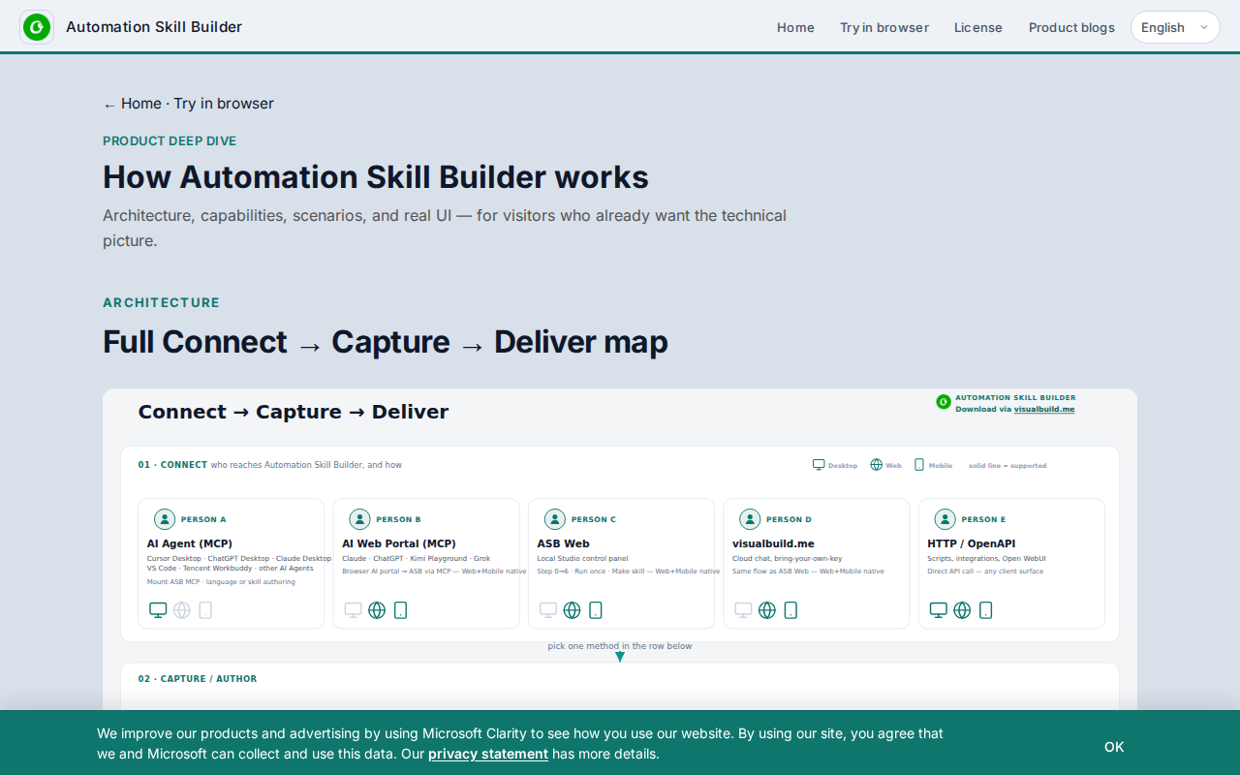
Task: Click the desktop icon in ASB Web card
Action: click(x=548, y=610)
